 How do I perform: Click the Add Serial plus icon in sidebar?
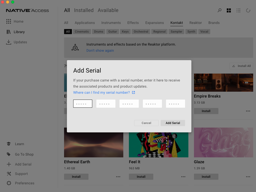9,164
